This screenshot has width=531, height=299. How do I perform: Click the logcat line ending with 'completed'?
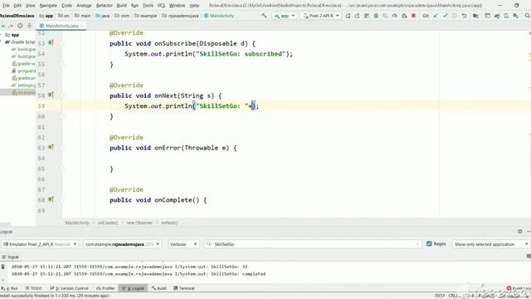[x=139, y=274]
